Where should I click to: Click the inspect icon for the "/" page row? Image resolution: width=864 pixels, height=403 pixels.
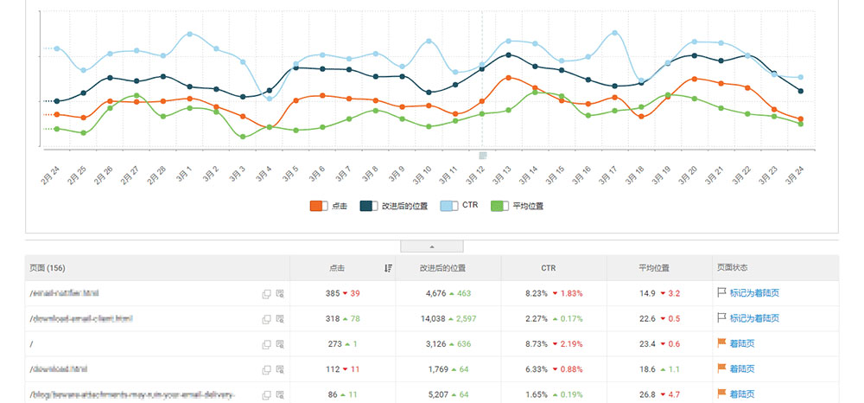coord(280,344)
